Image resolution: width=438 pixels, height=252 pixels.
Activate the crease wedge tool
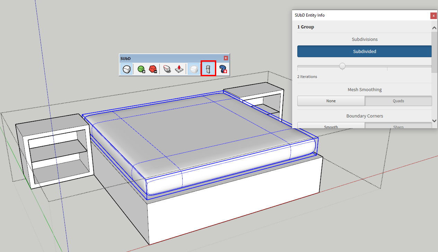pyautogui.click(x=166, y=69)
